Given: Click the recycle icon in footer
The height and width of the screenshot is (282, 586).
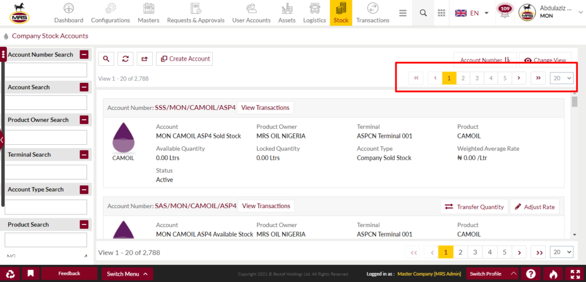Looking at the screenshot, I should click(11, 274).
